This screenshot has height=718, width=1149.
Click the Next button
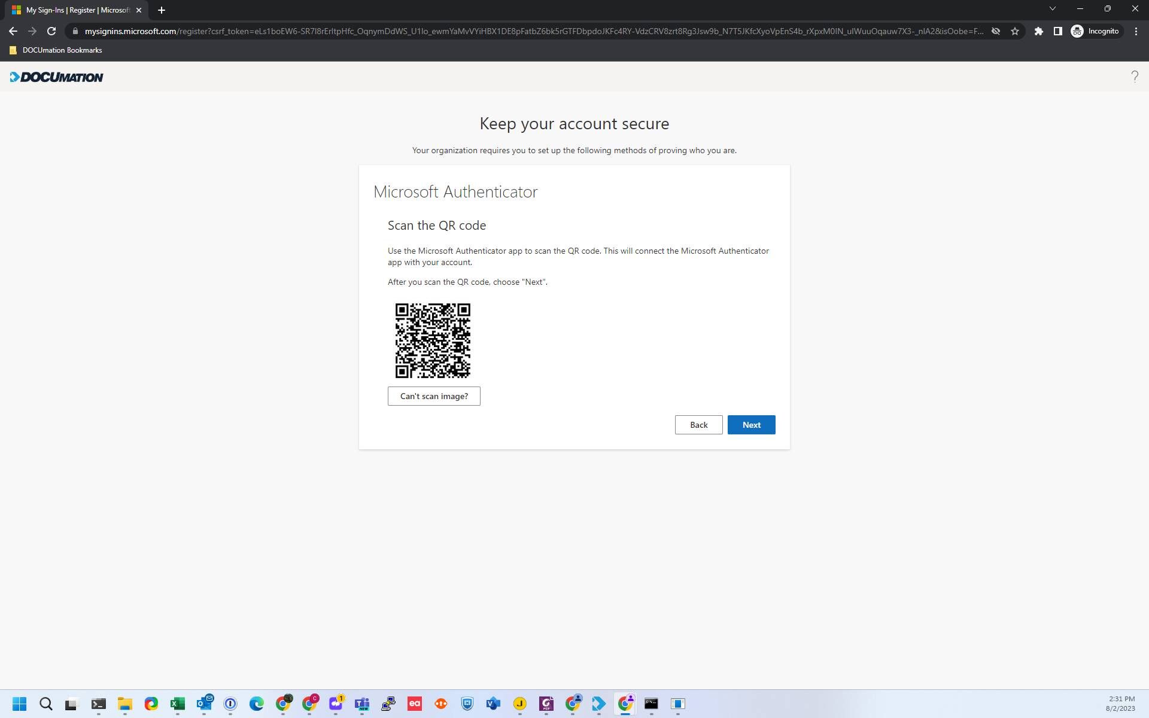751,425
